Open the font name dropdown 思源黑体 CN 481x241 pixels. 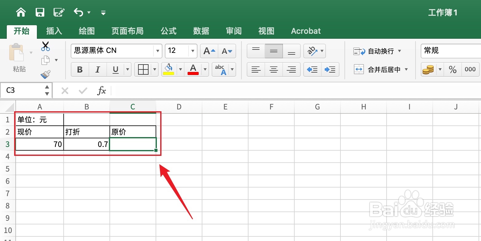point(158,51)
